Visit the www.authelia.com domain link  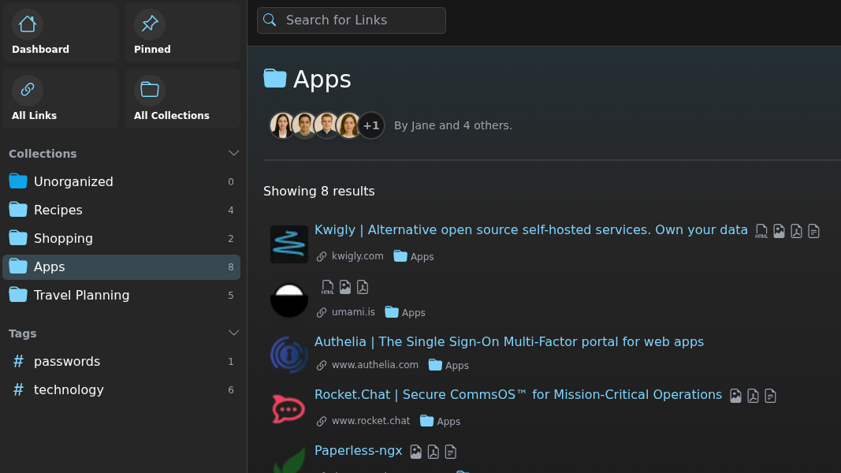pos(375,365)
